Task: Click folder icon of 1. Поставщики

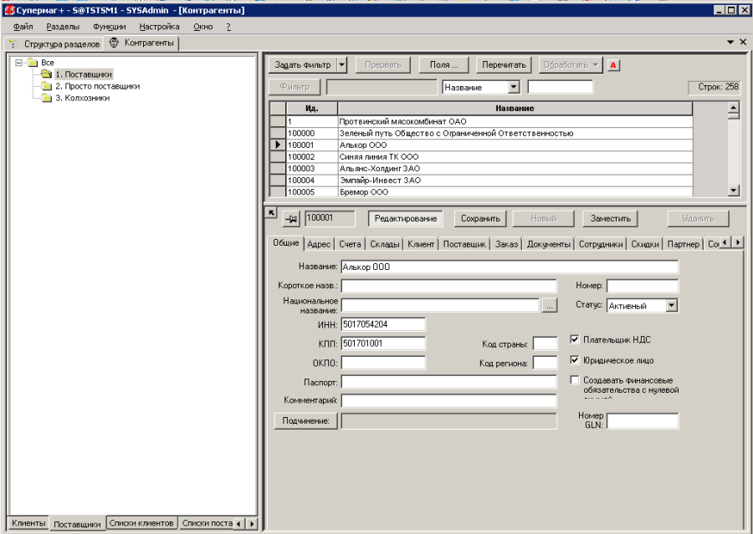Action: coord(46,74)
